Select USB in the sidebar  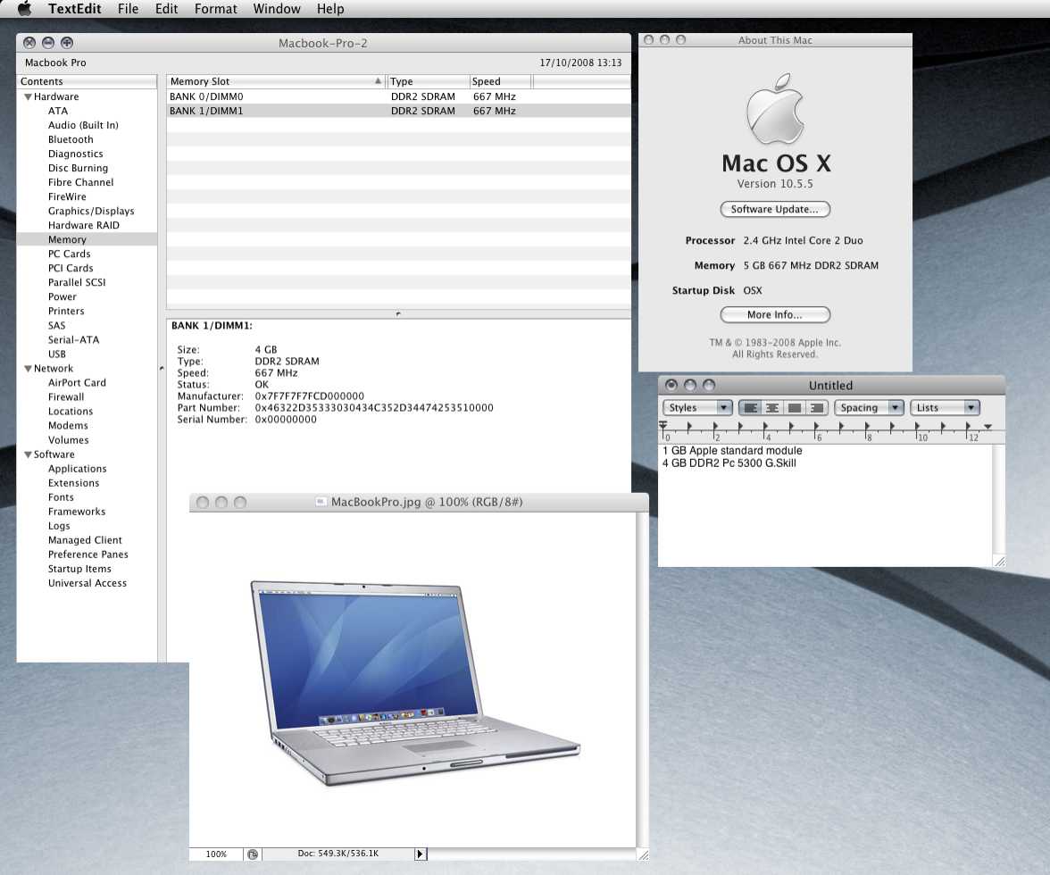point(57,354)
